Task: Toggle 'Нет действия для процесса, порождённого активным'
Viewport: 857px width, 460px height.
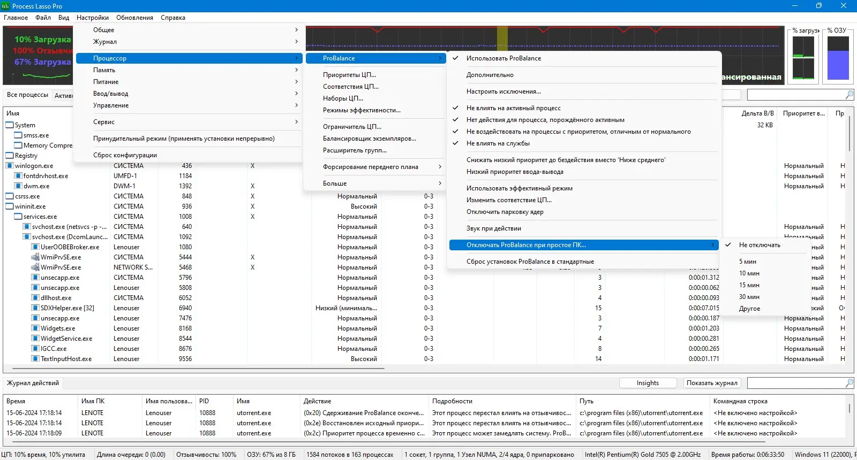Action: [x=584, y=120]
